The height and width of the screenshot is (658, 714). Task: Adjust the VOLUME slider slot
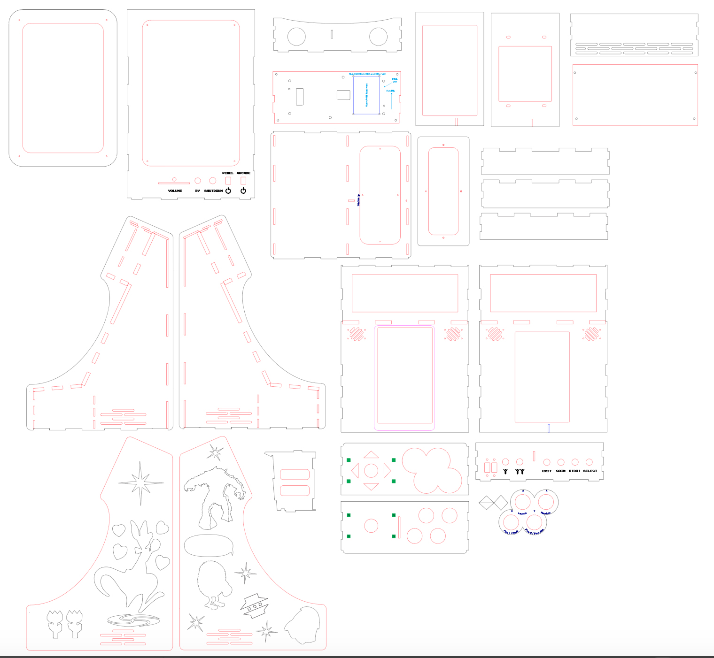click(174, 183)
